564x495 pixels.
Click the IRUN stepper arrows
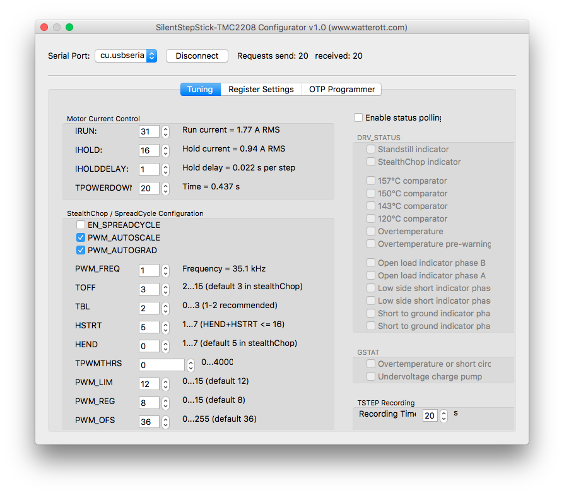(x=165, y=131)
